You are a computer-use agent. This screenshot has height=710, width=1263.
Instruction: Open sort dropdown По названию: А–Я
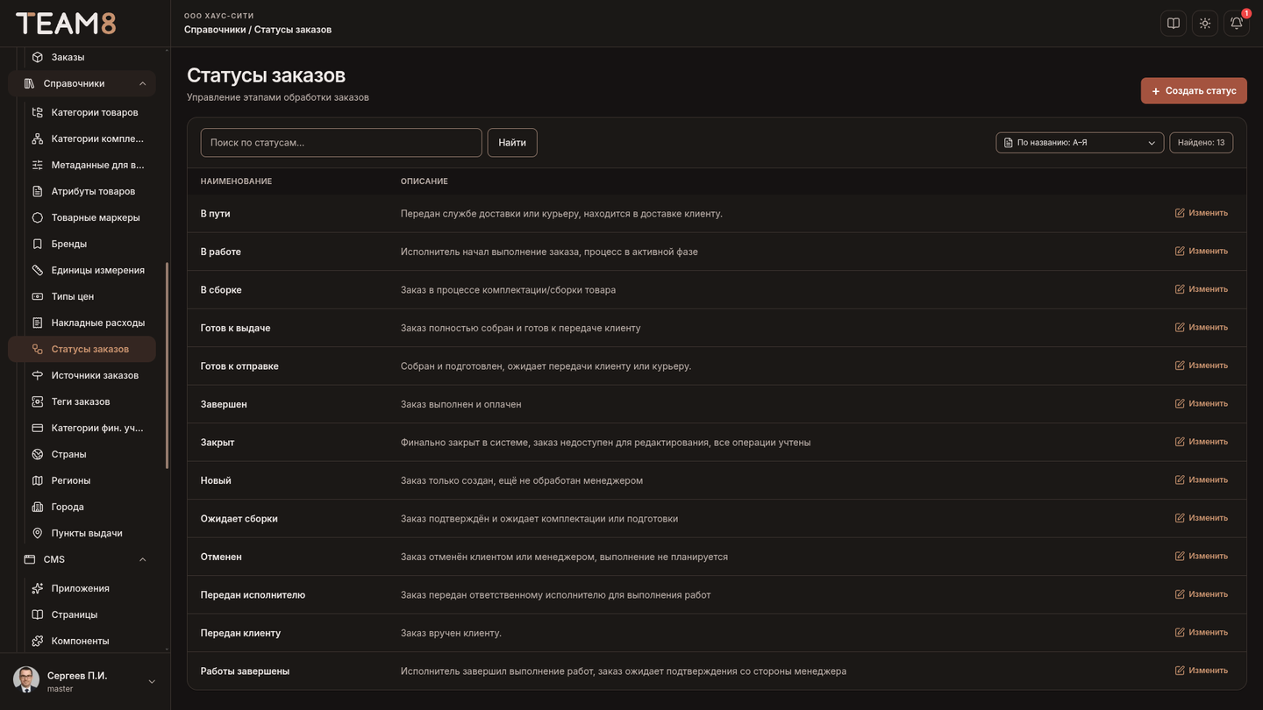1080,142
